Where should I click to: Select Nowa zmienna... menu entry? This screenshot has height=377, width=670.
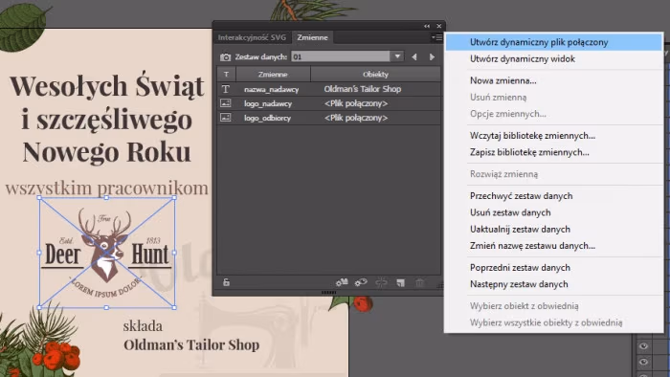click(x=554, y=80)
